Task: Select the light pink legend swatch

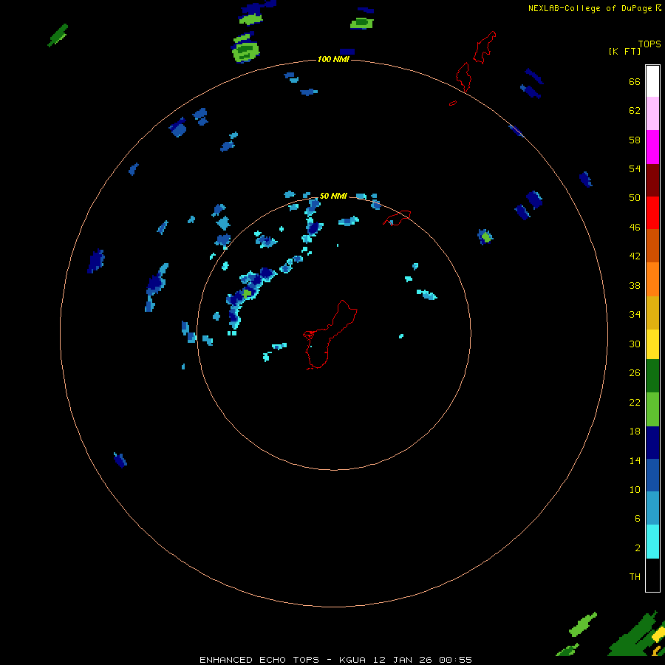Action: [652, 114]
